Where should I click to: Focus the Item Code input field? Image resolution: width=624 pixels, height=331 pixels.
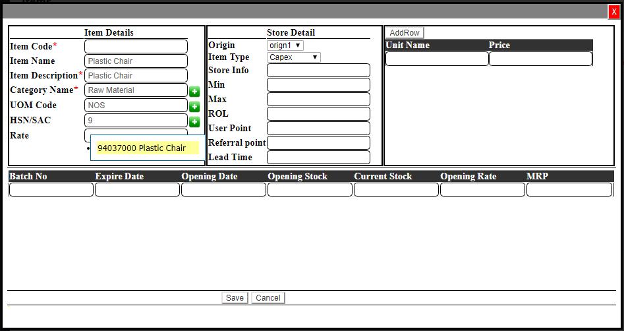(x=136, y=47)
